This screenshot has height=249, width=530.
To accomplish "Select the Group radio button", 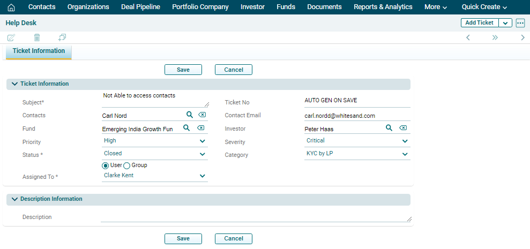I will [127, 165].
